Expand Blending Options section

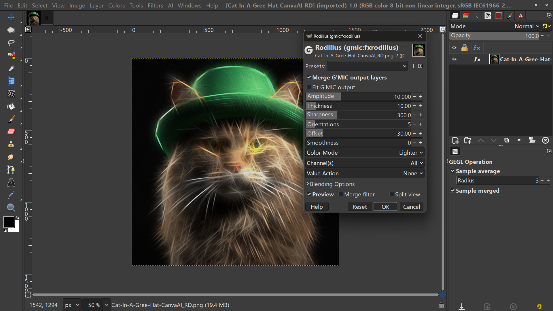point(330,184)
